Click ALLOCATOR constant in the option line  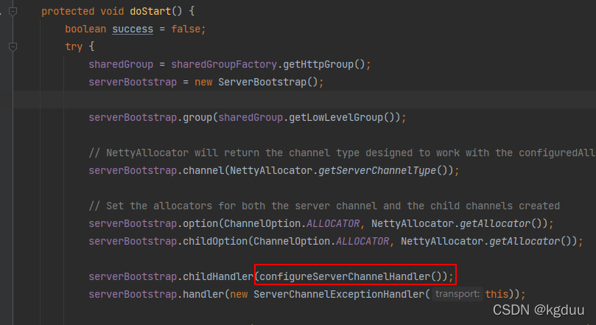point(333,223)
